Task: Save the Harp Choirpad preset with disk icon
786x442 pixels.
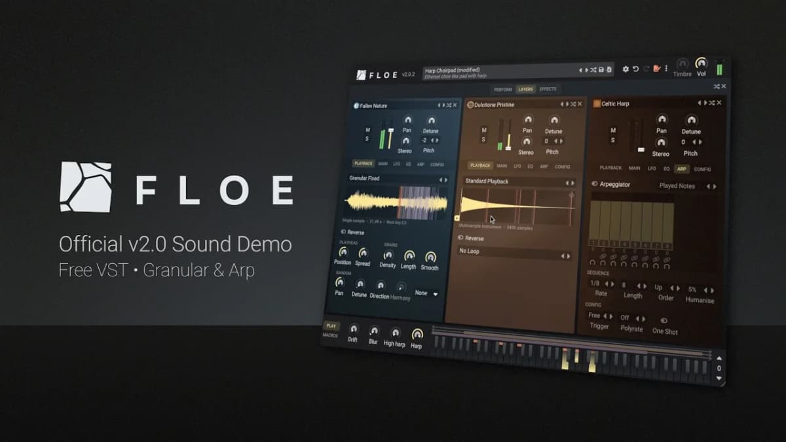Action: (601, 70)
